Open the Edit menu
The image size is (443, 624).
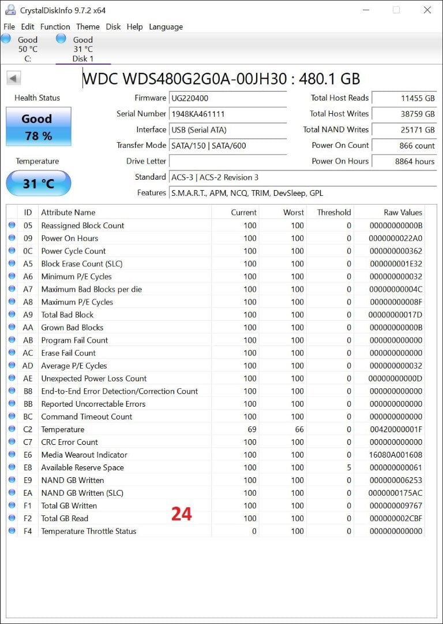pos(28,27)
